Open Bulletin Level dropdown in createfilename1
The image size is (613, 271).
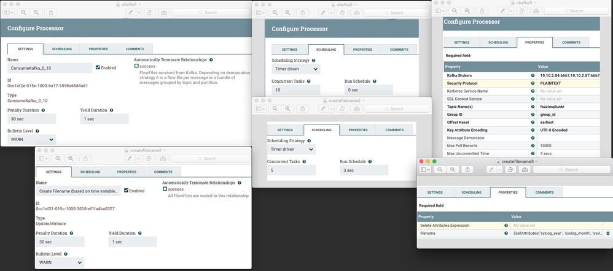tap(60, 262)
